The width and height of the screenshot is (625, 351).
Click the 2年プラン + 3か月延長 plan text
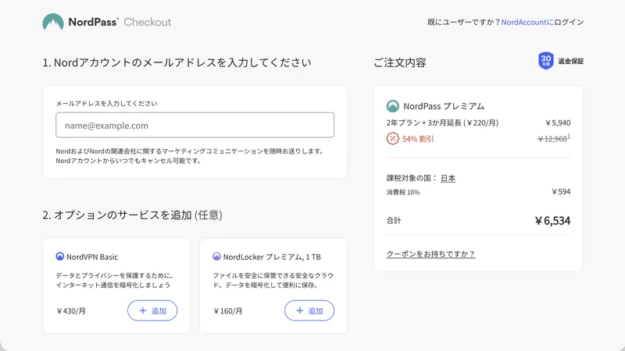[x=442, y=123]
